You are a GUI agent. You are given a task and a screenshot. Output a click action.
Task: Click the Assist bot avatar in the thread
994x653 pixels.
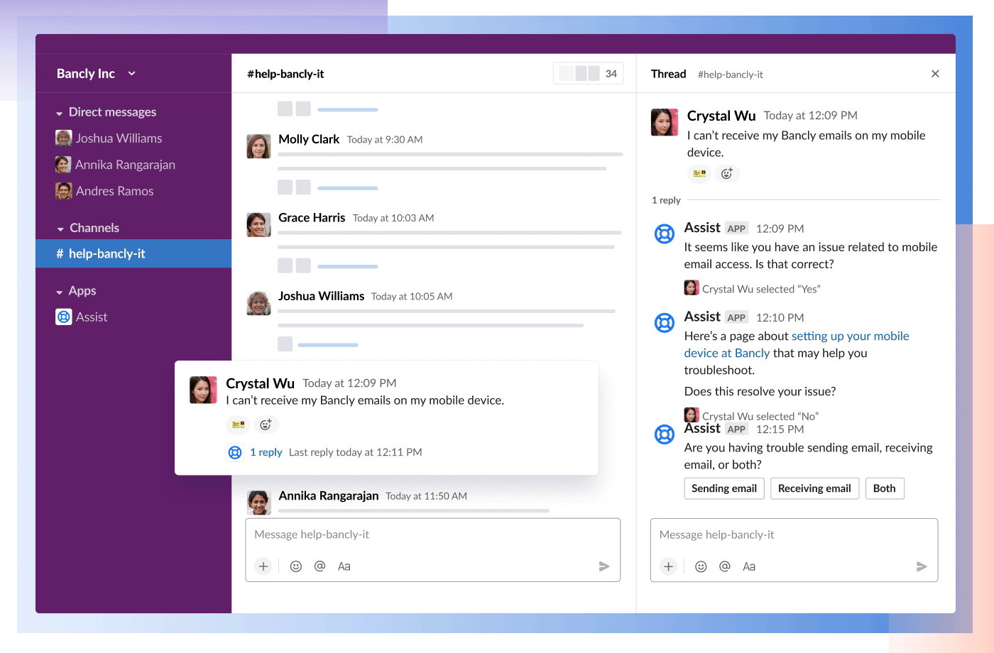tap(664, 234)
